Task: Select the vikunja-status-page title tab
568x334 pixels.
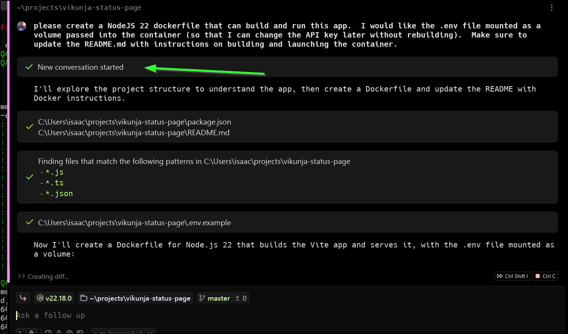Action: coord(79,7)
